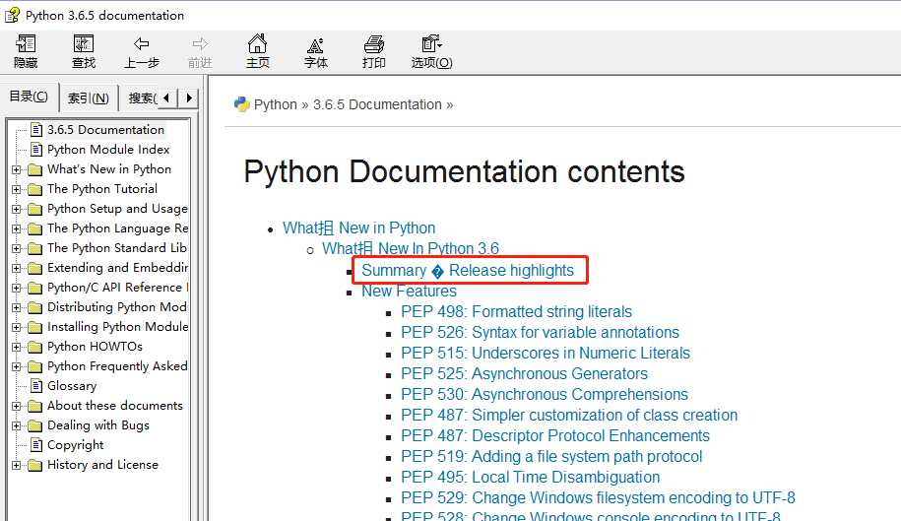Expand the History and License plus box

[16, 465]
